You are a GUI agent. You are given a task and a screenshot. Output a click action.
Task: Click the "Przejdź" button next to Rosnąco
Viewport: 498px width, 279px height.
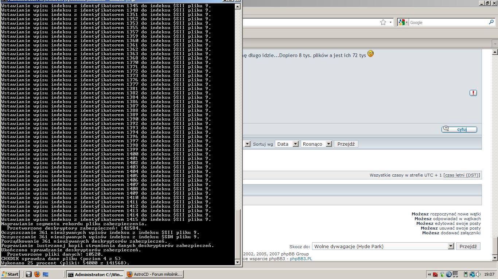pos(346,144)
